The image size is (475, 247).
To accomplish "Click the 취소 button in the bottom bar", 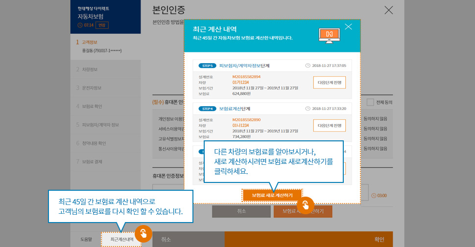I will point(189,240).
